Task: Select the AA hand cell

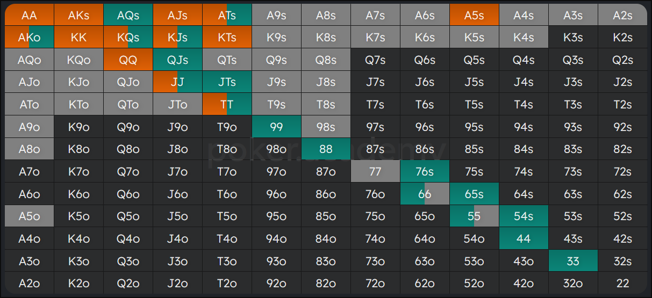Action: (30, 15)
